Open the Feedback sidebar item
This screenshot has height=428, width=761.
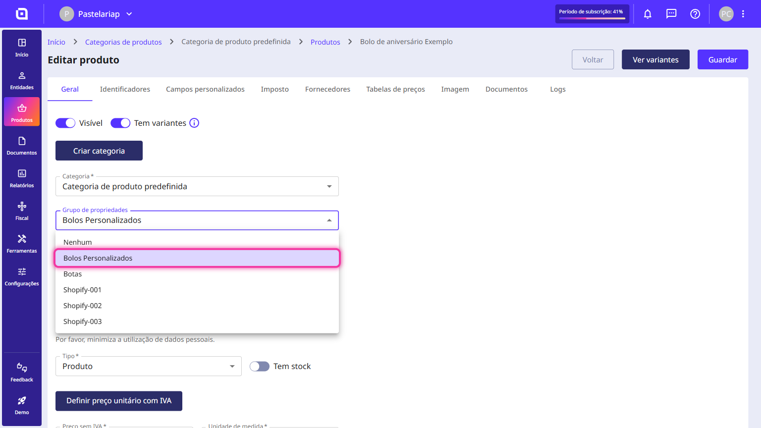22,373
